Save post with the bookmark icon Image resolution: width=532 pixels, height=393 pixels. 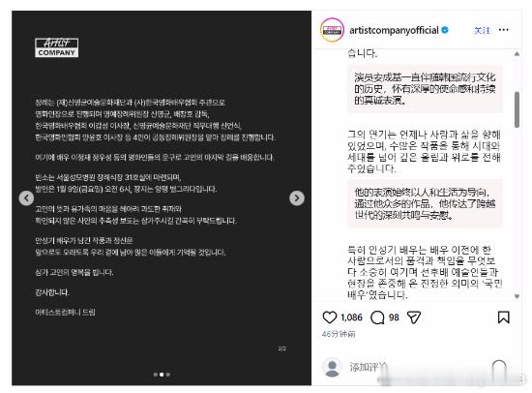point(504,317)
